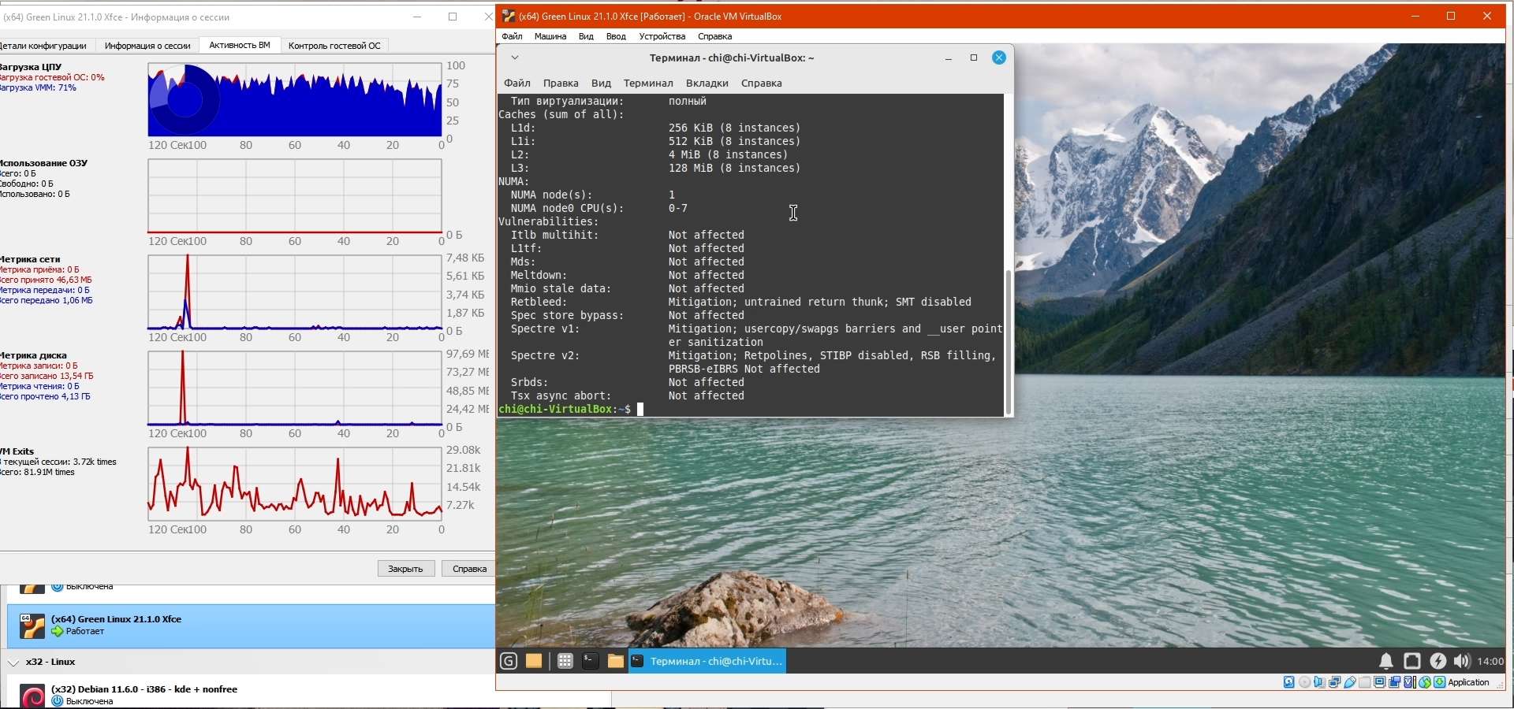Image resolution: width=1514 pixels, height=709 pixels.
Task: Open the terminal Терминал menu
Action: pos(648,83)
